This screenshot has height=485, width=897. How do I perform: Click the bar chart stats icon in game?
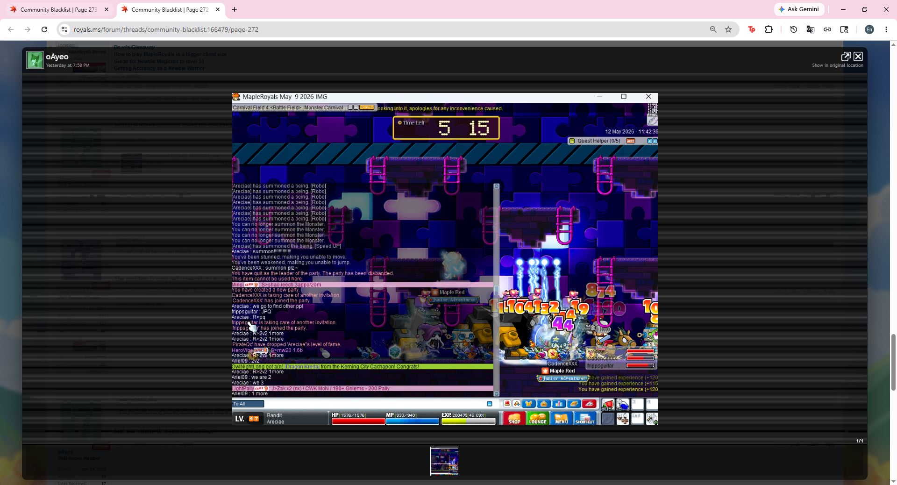[x=559, y=404]
